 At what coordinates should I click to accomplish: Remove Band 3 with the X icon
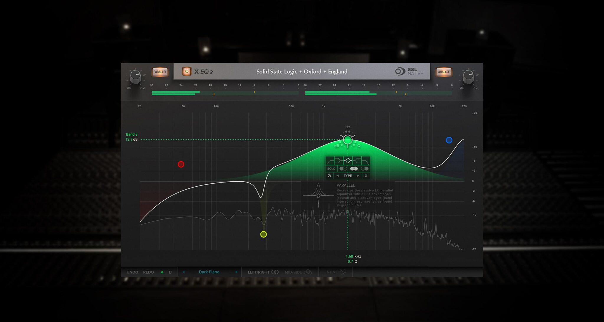tap(366, 176)
